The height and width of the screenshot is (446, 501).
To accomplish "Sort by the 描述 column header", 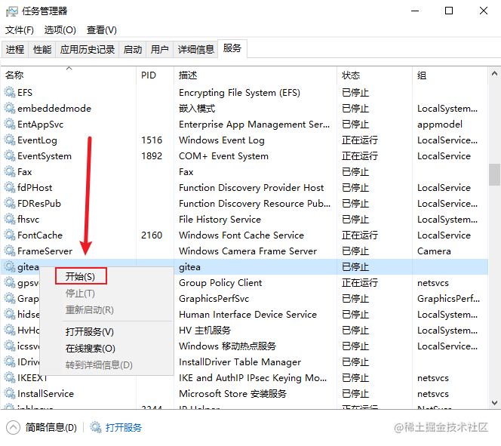I will point(255,75).
